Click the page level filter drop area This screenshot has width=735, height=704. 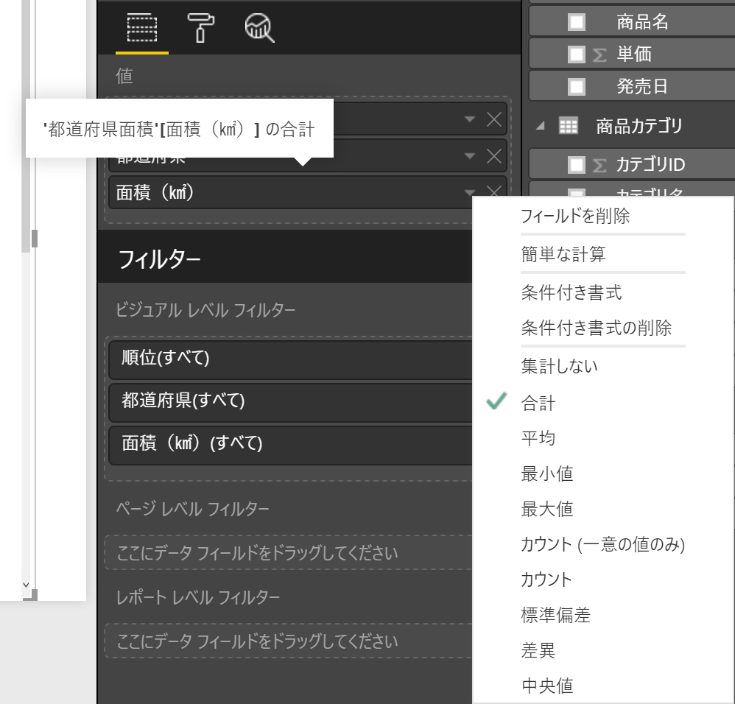pos(288,552)
